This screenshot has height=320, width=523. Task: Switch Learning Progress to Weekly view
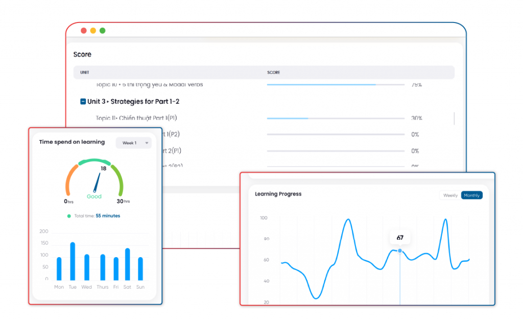[x=450, y=195]
